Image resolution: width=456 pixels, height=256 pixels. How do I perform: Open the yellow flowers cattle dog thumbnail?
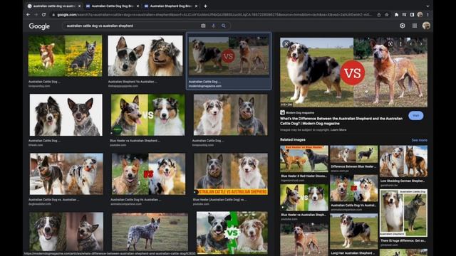pos(65,55)
